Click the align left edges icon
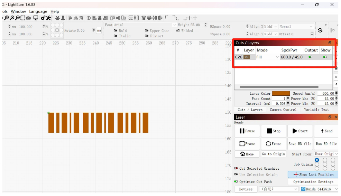Screen dimensions: 341x196 94,18
